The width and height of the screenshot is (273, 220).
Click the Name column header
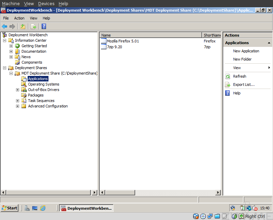pos(151,35)
